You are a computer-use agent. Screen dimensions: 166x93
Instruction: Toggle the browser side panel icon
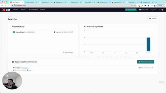click(x=151, y=6)
